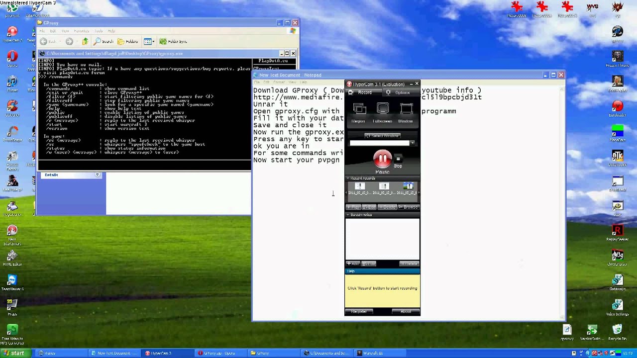This screenshot has height=358, width=637.
Task: Stop the HyperCam recording
Action: (398, 162)
